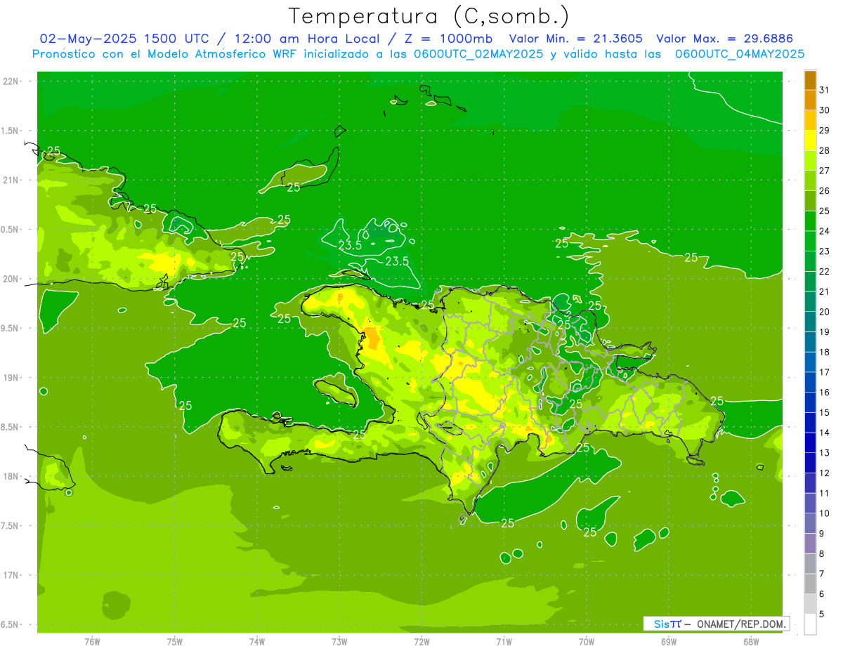Click the colorbar label 31
This screenshot has height=651, width=843.
click(825, 90)
